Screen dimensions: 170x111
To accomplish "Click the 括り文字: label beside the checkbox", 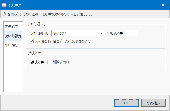I will [38, 62].
